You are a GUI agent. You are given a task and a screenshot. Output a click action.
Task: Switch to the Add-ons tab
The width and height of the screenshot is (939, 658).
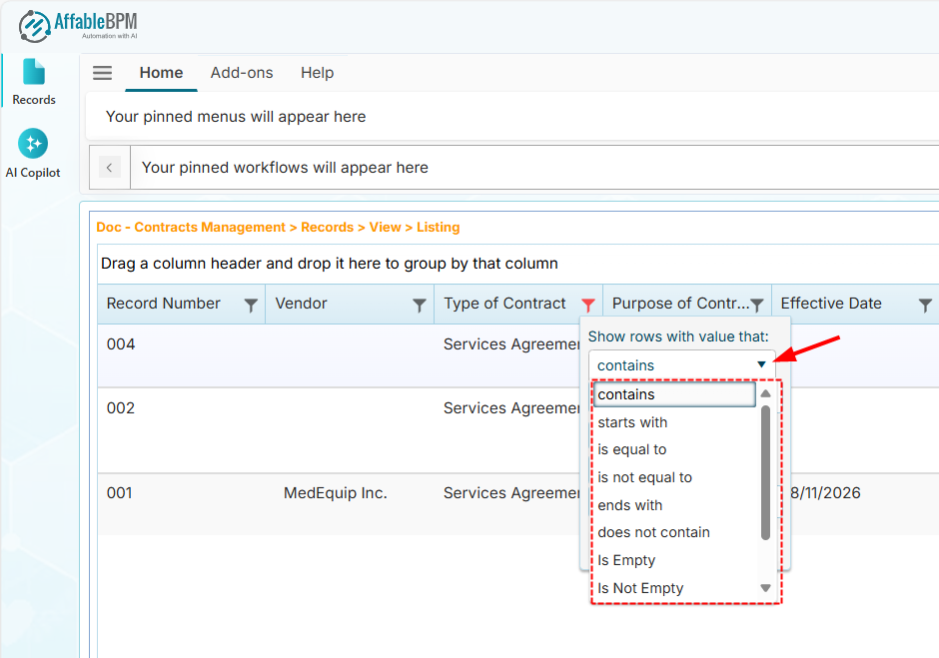pos(242,73)
